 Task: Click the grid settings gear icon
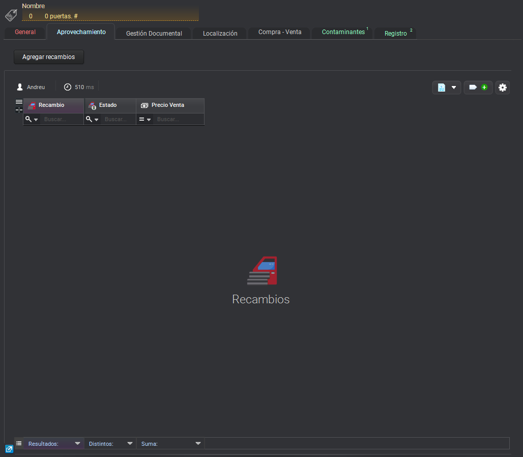tap(502, 88)
